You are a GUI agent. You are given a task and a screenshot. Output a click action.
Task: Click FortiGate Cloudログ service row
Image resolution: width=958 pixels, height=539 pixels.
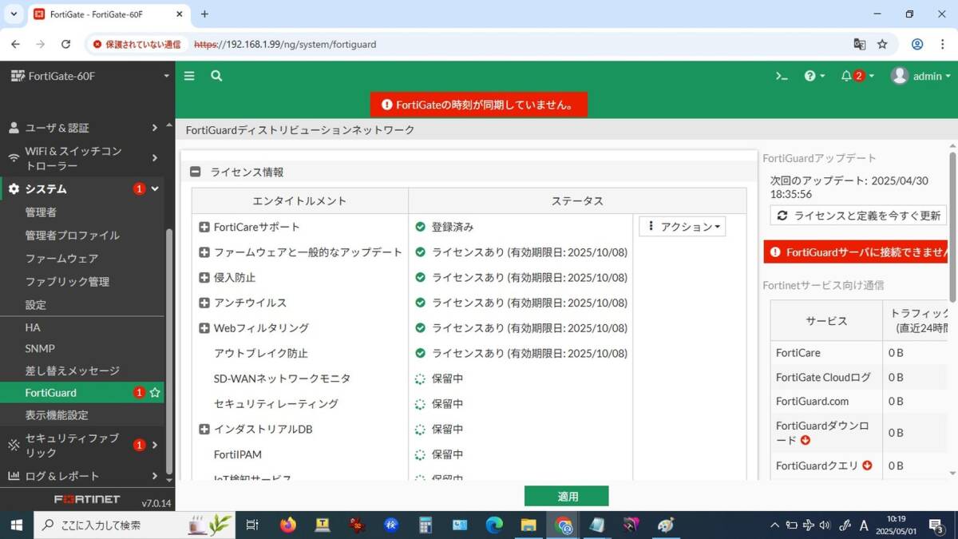859,377
